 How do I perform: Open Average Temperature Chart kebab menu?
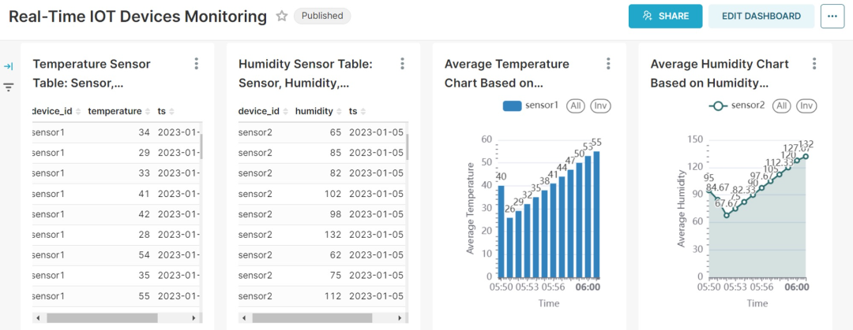[x=608, y=64]
